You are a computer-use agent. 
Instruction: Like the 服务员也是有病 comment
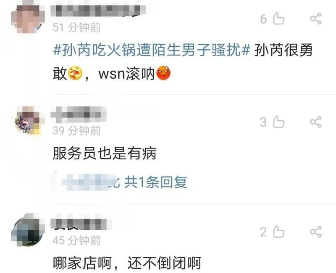click(x=279, y=122)
